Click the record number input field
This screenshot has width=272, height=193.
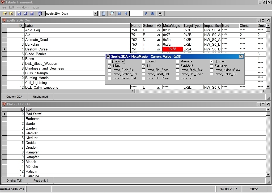pos(136,14)
